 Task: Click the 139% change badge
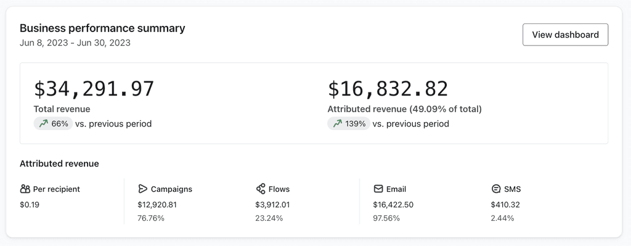tap(349, 123)
